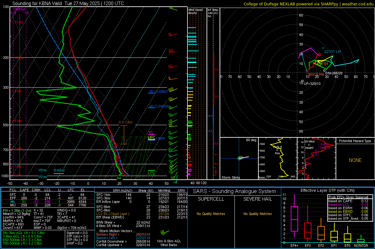This screenshot has height=249, width=375.
Task: Click the -20 C=24838' level label
Action: [x=158, y=106]
